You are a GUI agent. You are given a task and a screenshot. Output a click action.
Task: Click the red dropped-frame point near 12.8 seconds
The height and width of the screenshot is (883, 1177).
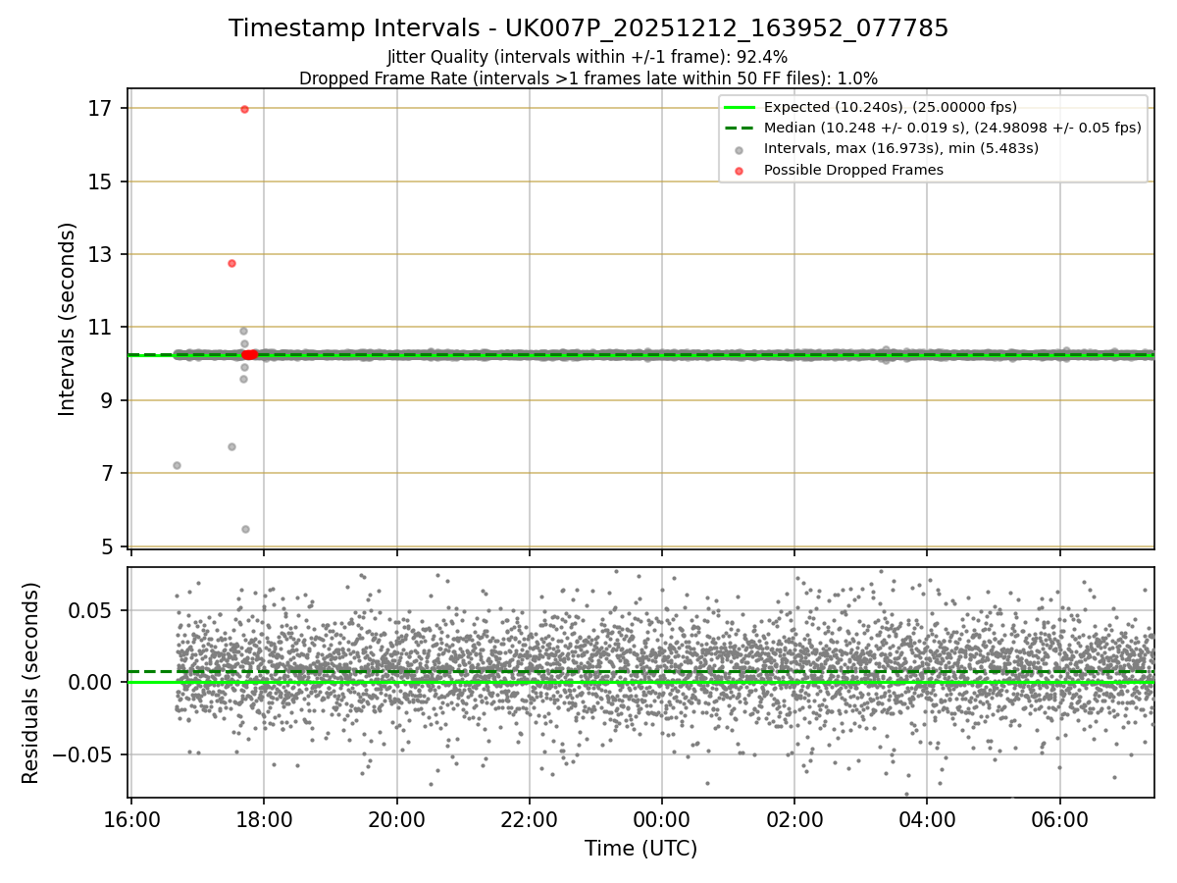(x=231, y=263)
